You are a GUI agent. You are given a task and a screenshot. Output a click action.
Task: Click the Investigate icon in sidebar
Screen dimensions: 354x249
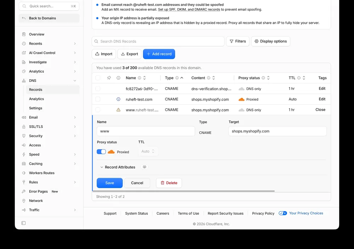24,62
